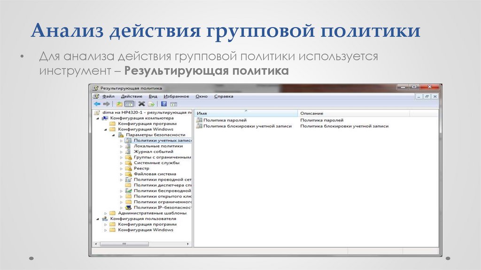Select the Конфигурация компьютера computer icon
Screen dimensions: 481x270
click(105, 118)
